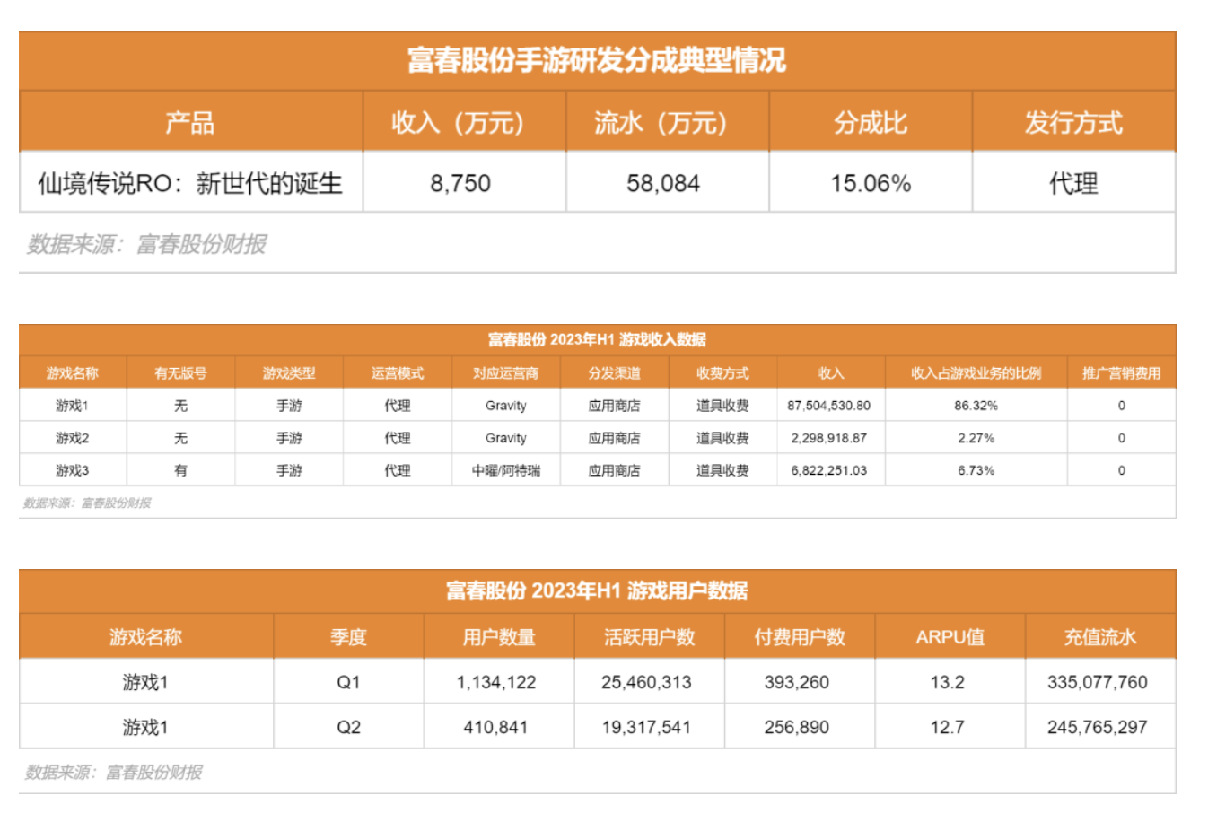Click the 富春股份 2023年H1 游戏用户数据 title
Screen dimensions: 1208x831
pos(597,590)
